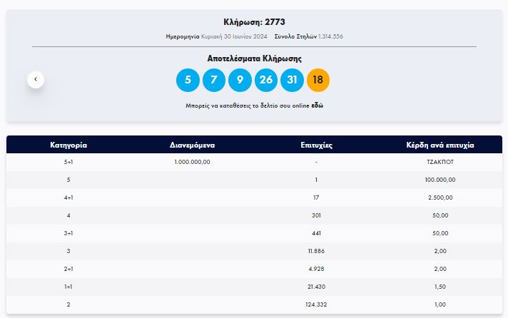This screenshot has height=318, width=508.
Task: Click the 'ΤΖΑΚΠΟΤ' cell
Action: (440, 162)
